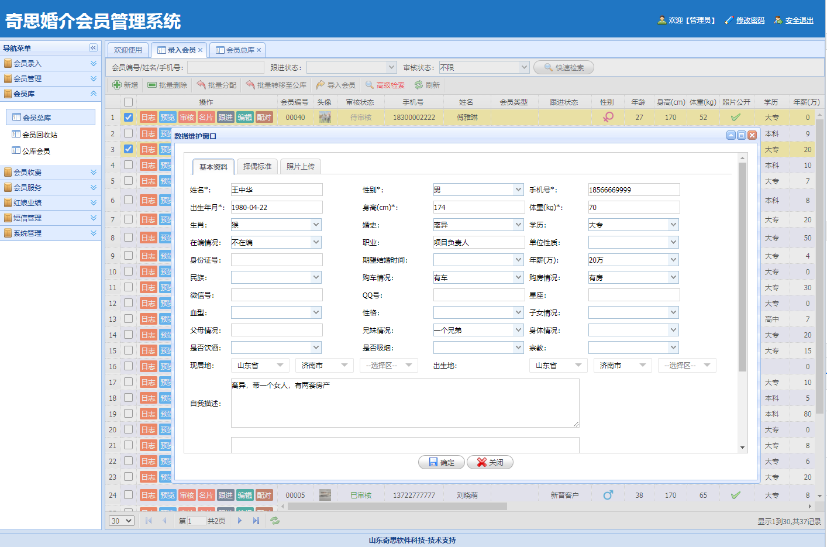
Task: Collapse the navigation menu panel
Action: point(93,48)
